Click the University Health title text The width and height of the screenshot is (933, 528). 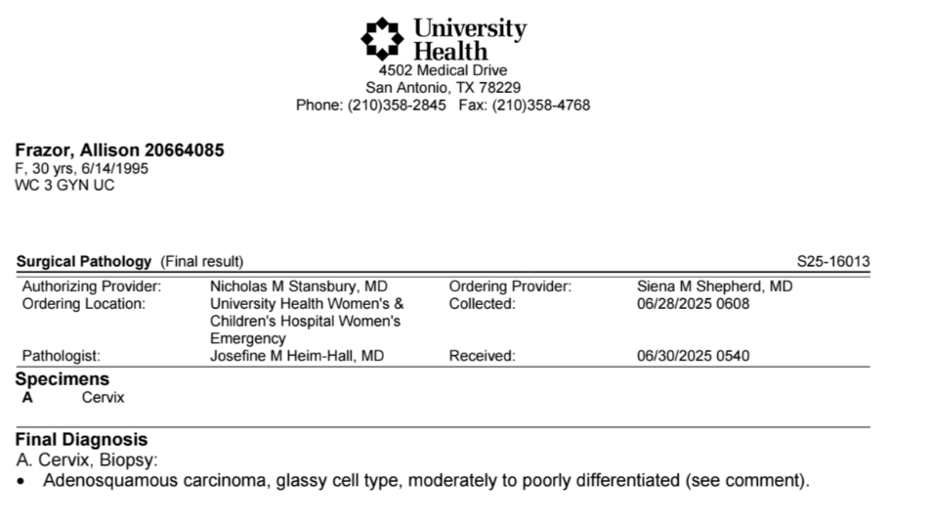click(x=470, y=39)
